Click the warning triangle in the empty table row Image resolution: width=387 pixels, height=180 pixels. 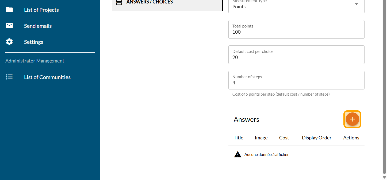(237, 154)
